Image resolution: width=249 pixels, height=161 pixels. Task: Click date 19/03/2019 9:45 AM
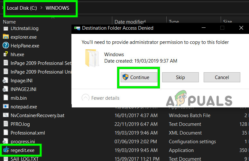click(x=136, y=150)
